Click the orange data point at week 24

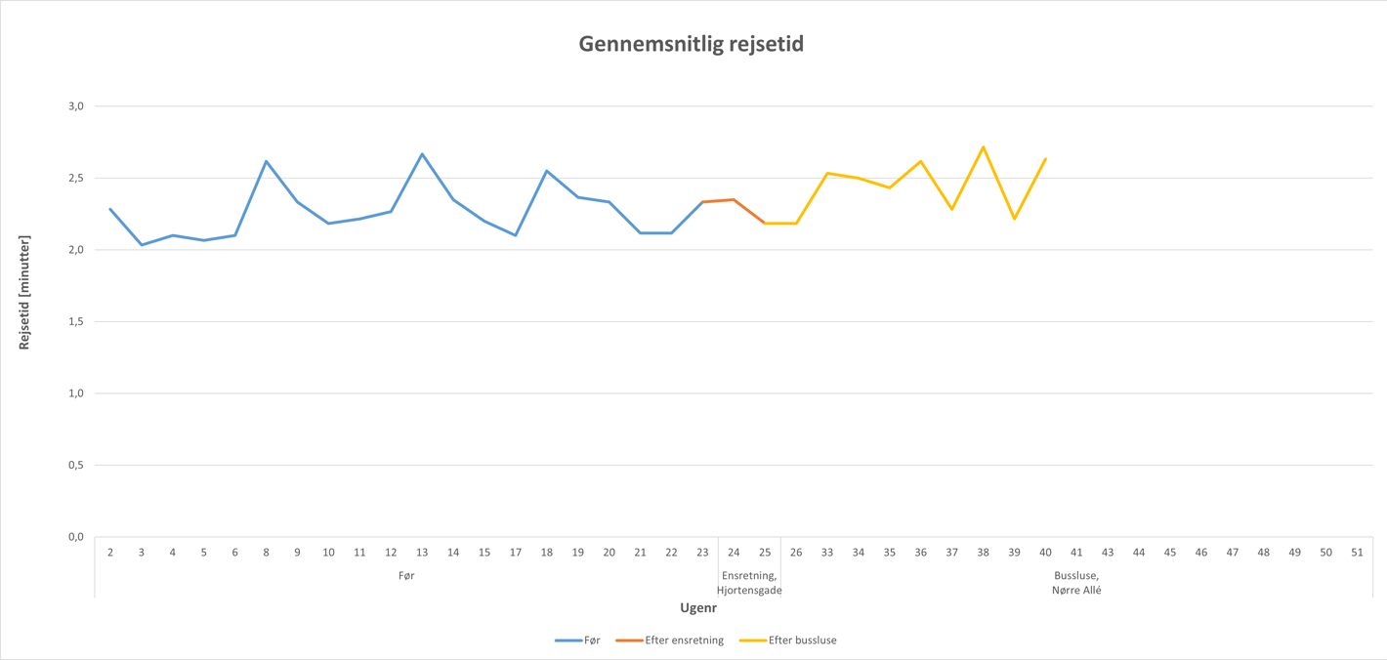tap(734, 200)
